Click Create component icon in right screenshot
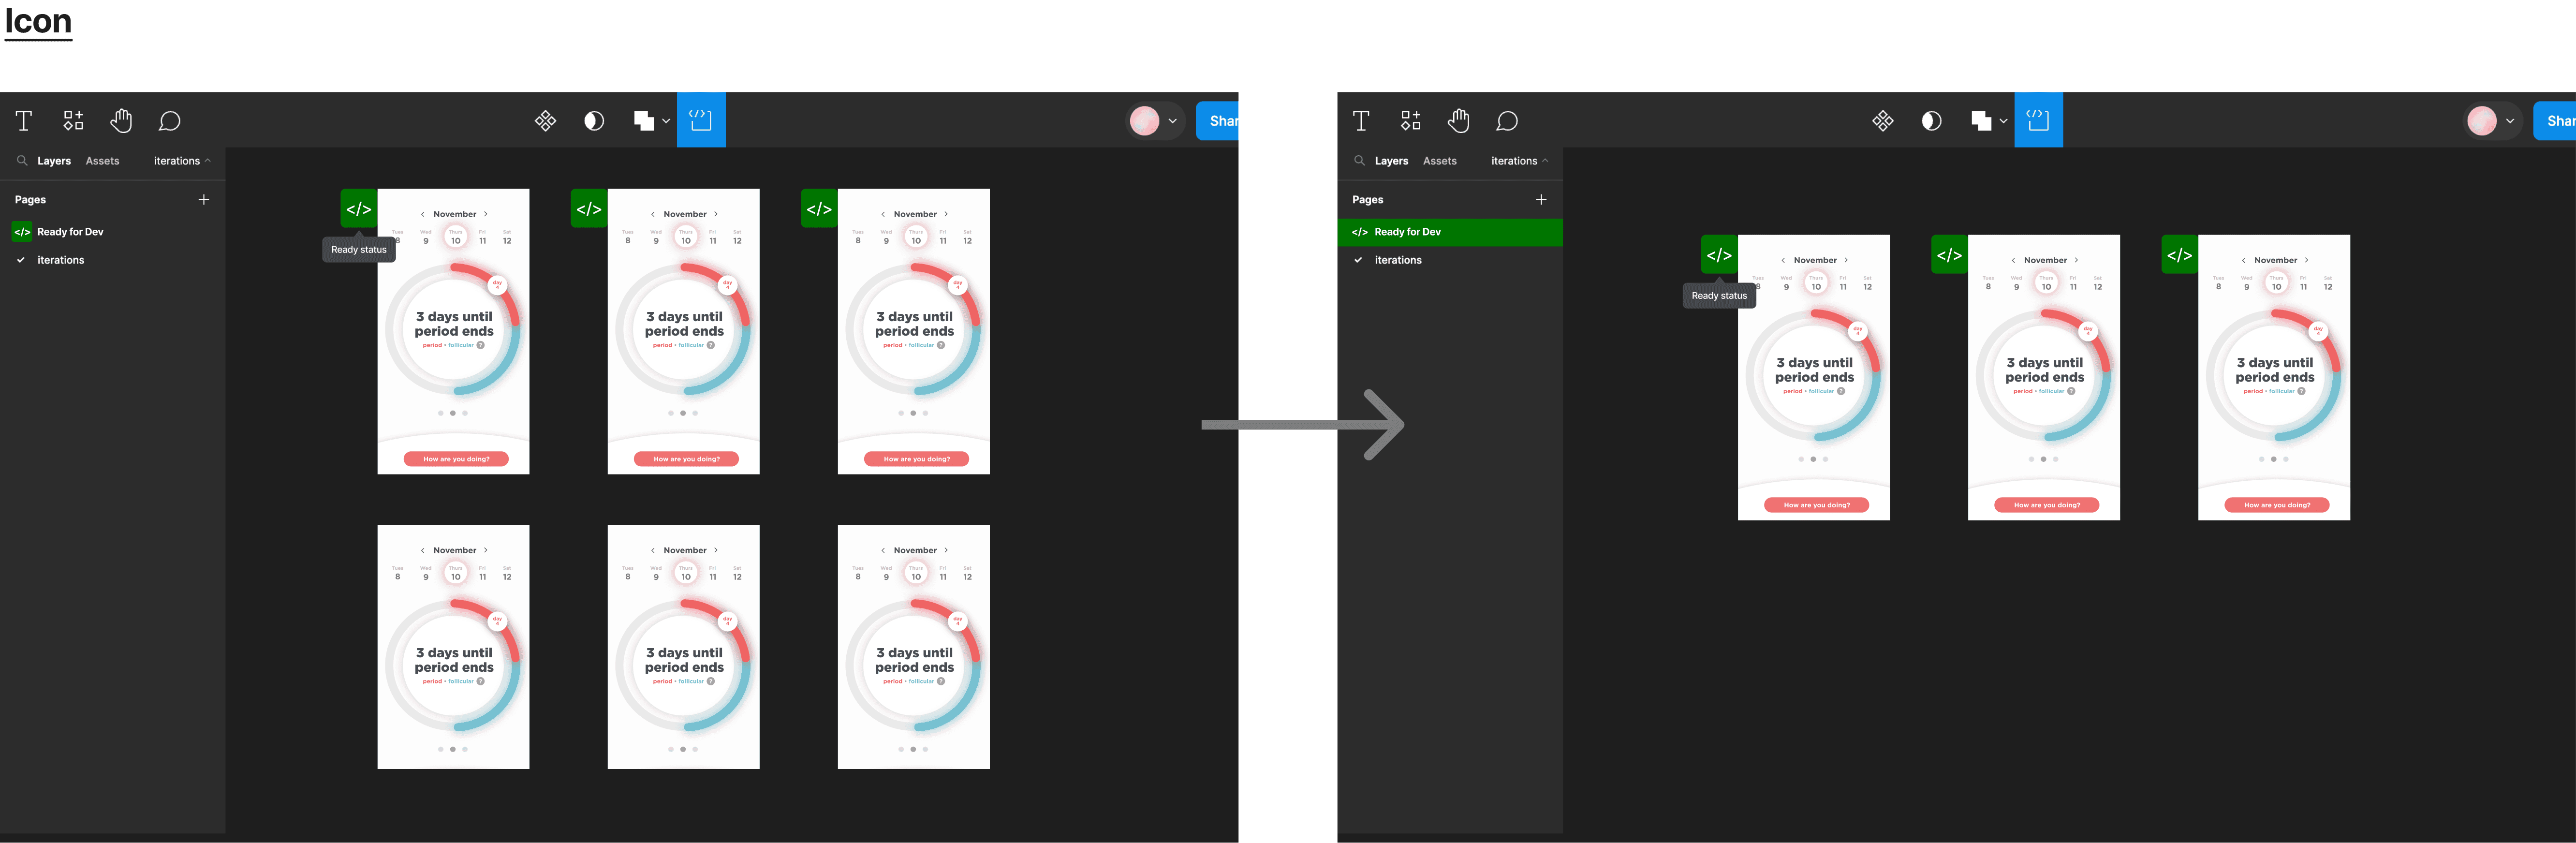The width and height of the screenshot is (2576, 843). click(1882, 121)
